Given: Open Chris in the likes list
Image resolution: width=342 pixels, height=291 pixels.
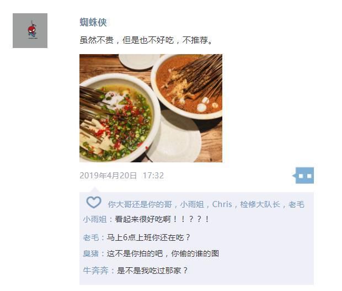Looking at the screenshot, I should pos(222,204).
